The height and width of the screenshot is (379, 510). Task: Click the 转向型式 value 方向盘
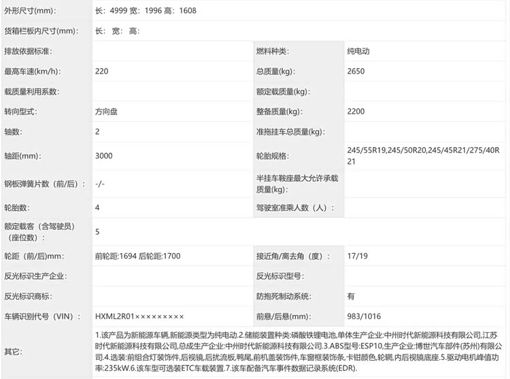click(108, 112)
